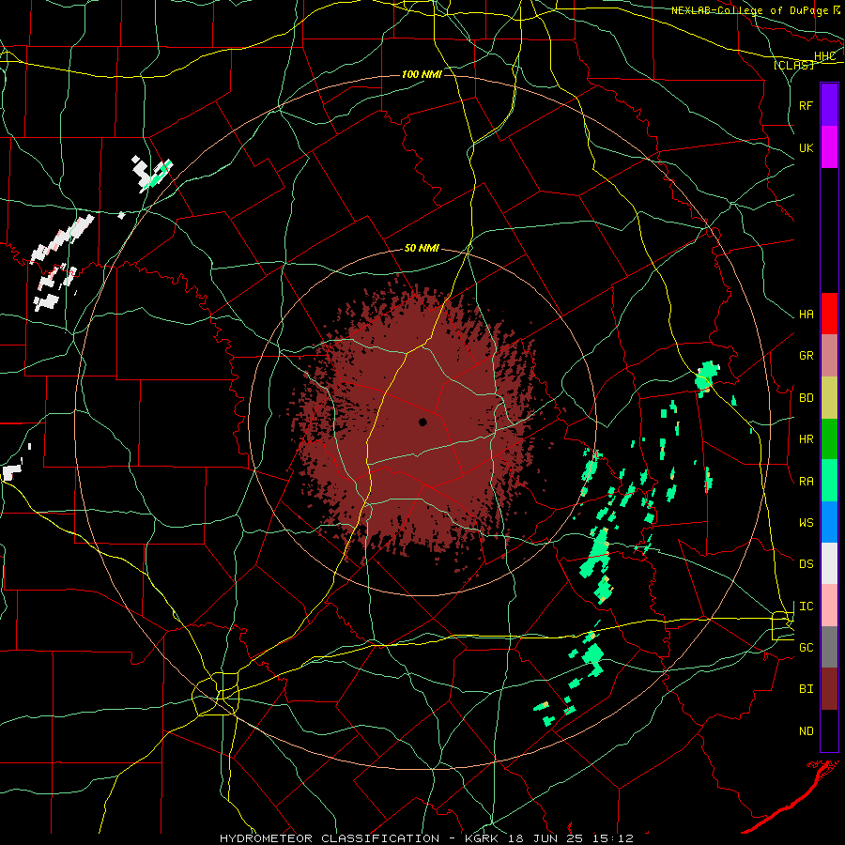Click the black radar site dot at center
This screenshot has height=845, width=845.
[423, 422]
